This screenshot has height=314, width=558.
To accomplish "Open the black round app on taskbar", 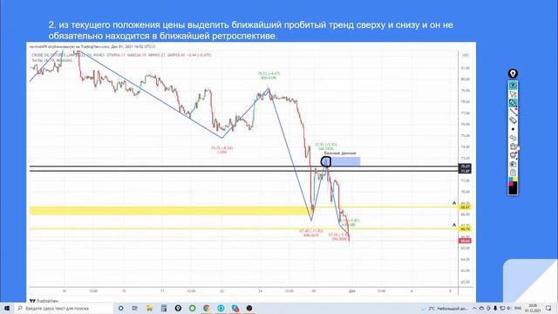I will point(249,308).
